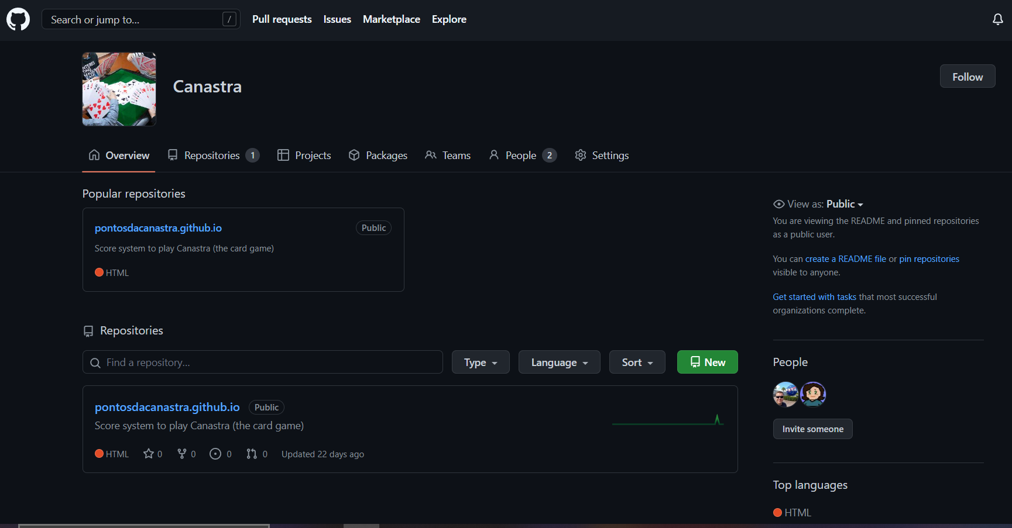Open the View as Public dropdown
Viewport: 1012px width, 528px height.
[x=818, y=204]
